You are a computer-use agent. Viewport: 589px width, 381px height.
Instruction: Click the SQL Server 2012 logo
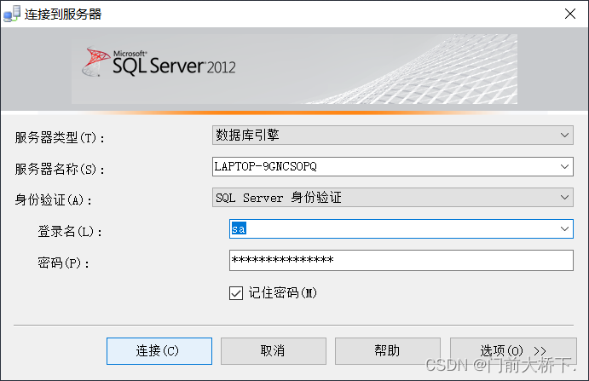[159, 65]
